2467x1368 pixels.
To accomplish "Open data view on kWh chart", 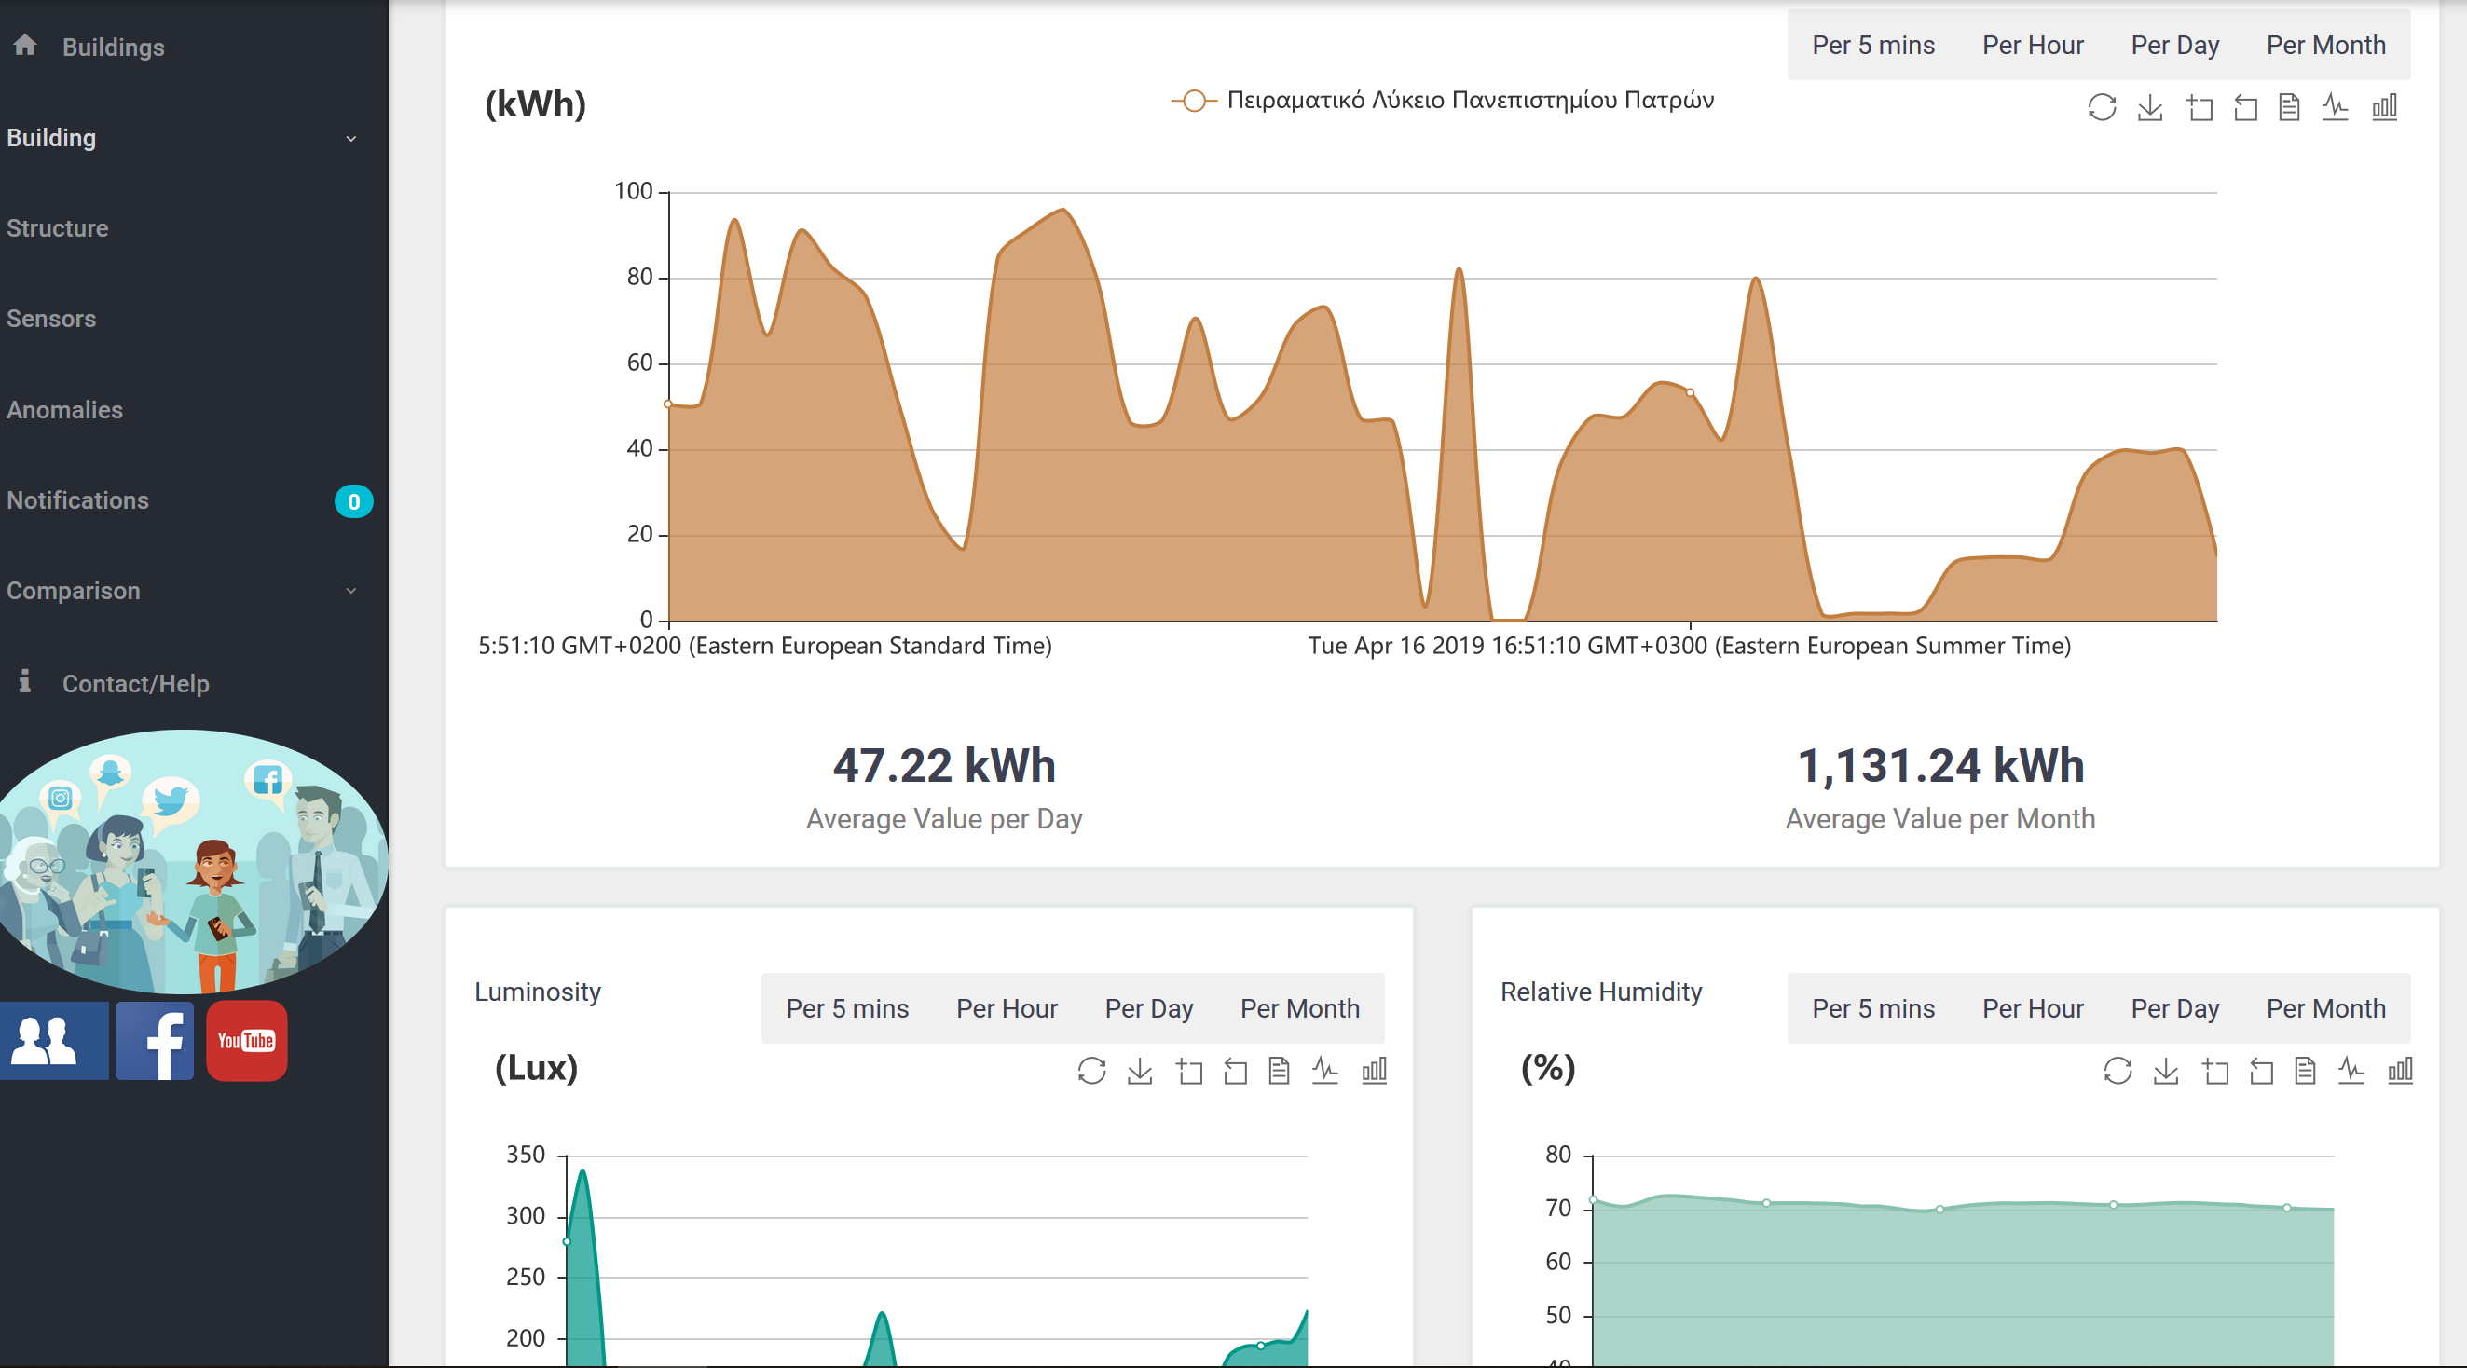I will [2289, 107].
